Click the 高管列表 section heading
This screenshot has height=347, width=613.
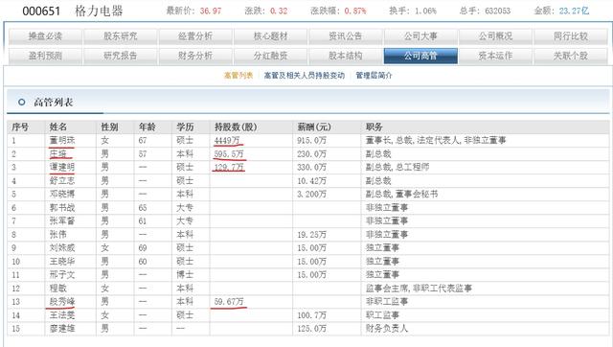(54, 103)
